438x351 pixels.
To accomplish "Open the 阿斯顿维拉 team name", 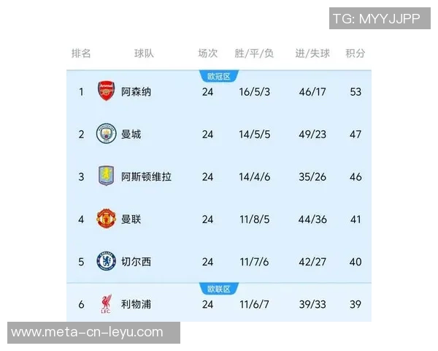I will tap(147, 177).
